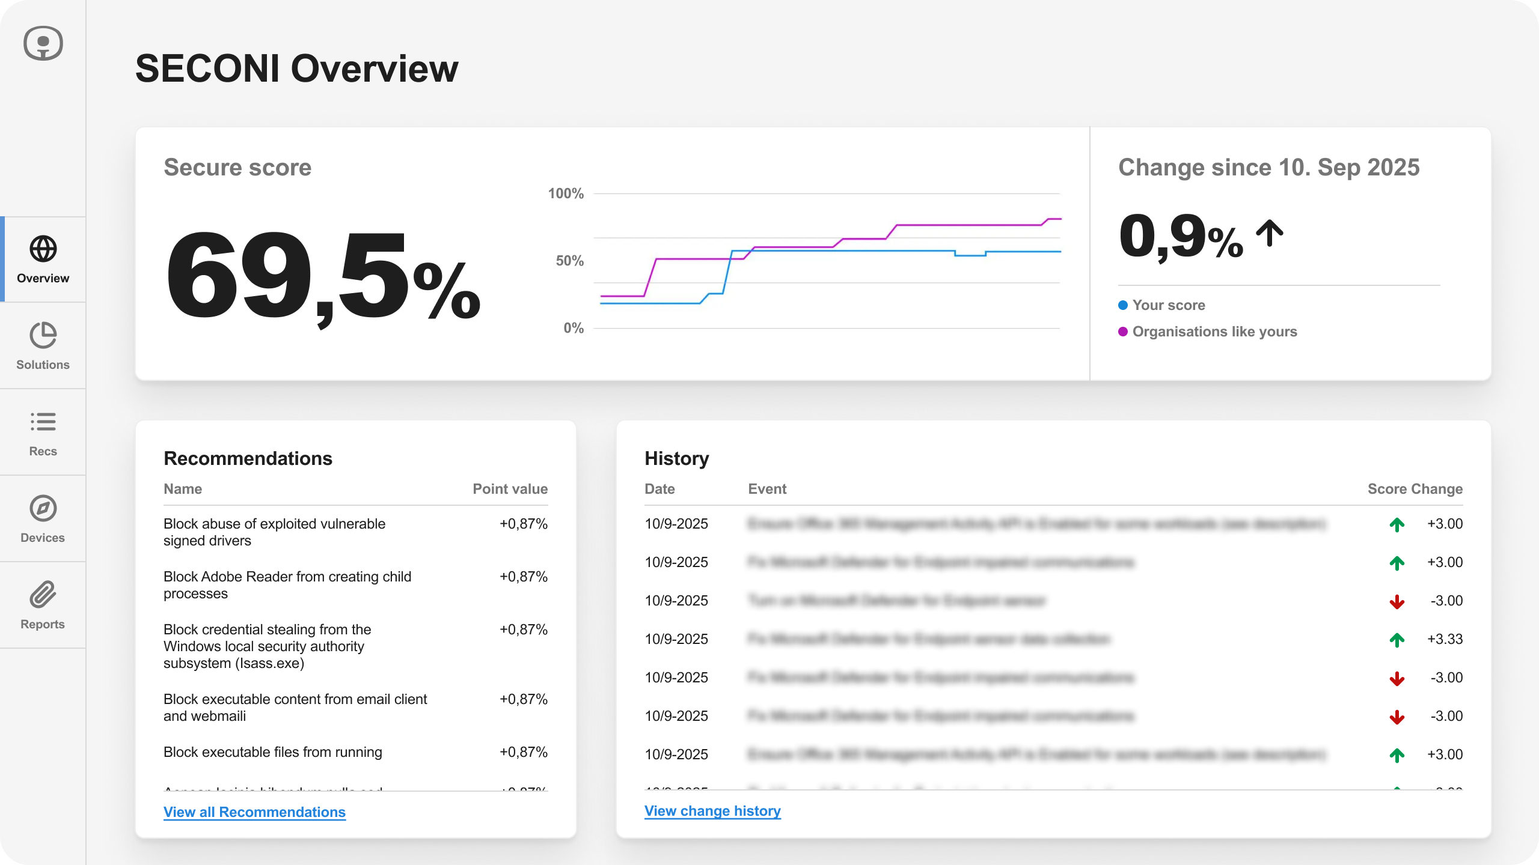
Task: Open Reports paperclip icon
Action: pos(43,595)
